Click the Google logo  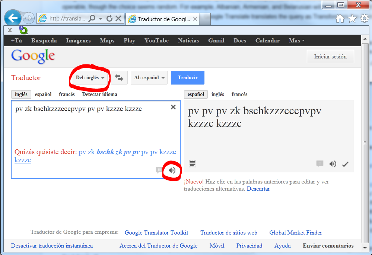[33, 56]
